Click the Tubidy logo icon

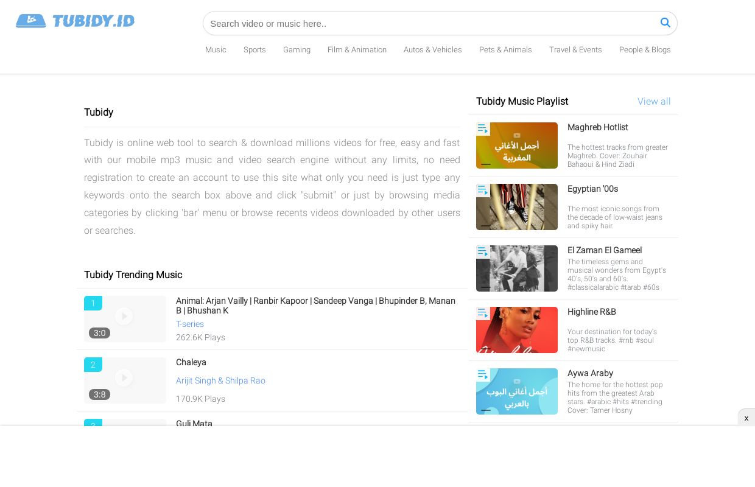pyautogui.click(x=32, y=20)
